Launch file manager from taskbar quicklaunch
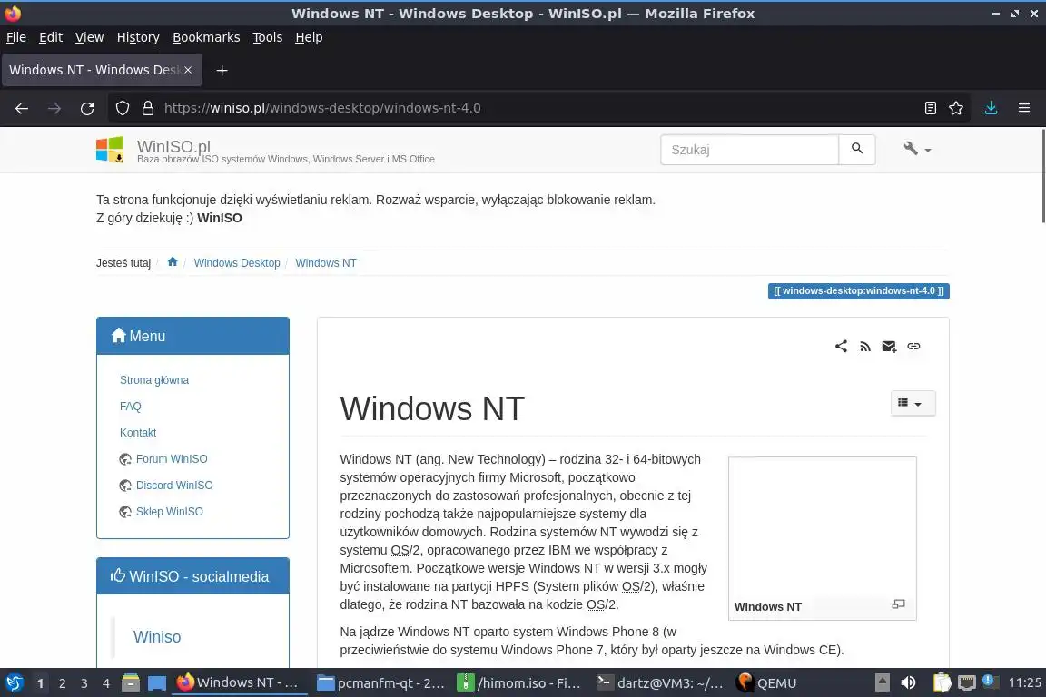1046x697 pixels. point(131,682)
